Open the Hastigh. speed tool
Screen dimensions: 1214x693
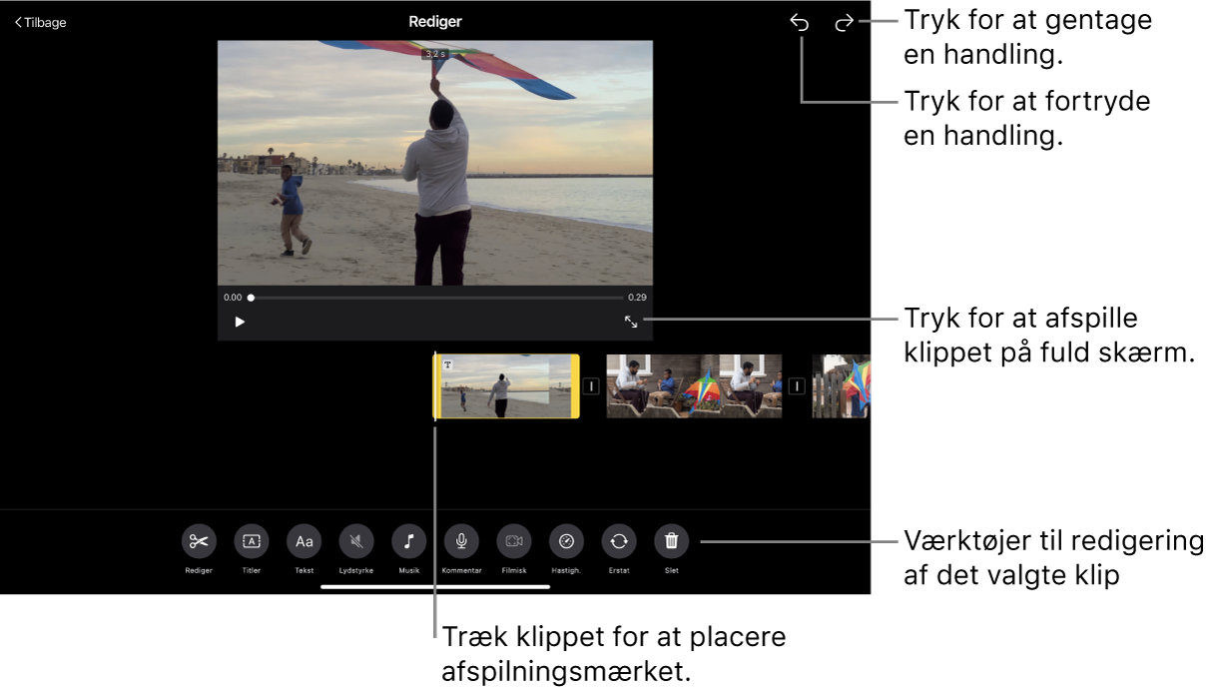566,541
